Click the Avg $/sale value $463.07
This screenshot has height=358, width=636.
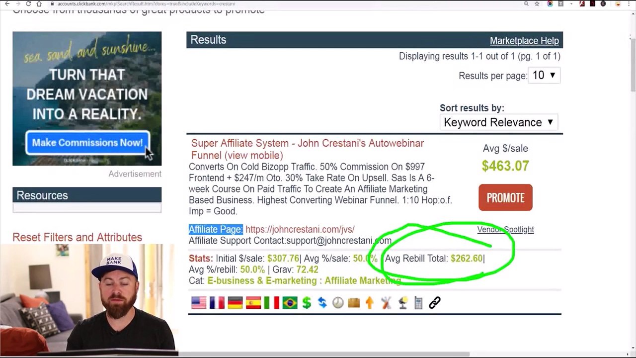(505, 166)
